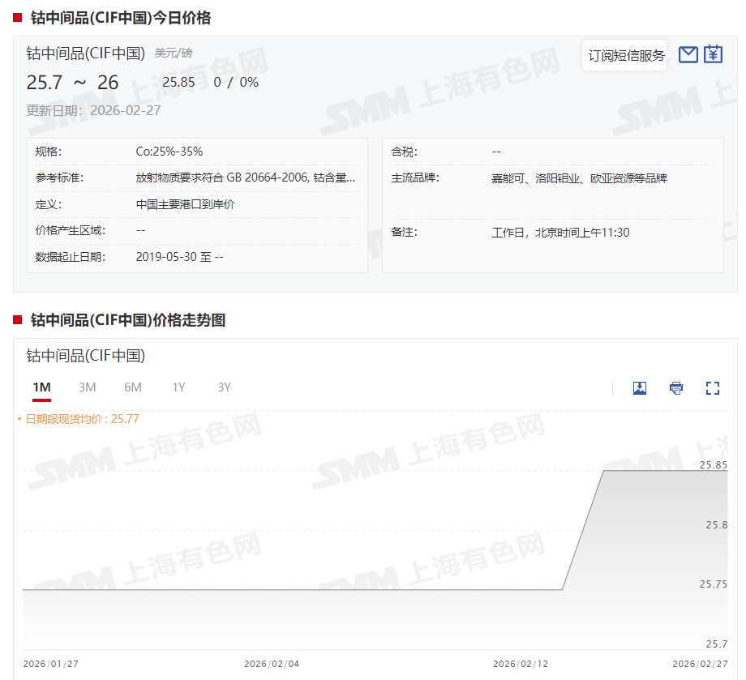Viewport: 746px width, 680px height.
Task: Expand the chart to fullscreen
Action: click(713, 388)
